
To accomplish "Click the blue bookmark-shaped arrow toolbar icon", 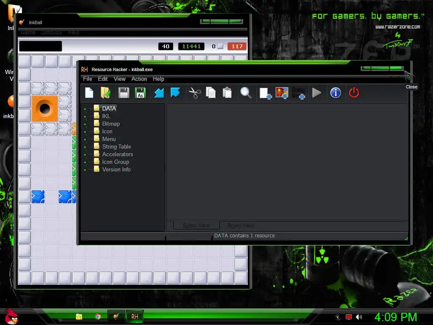I will (175, 93).
